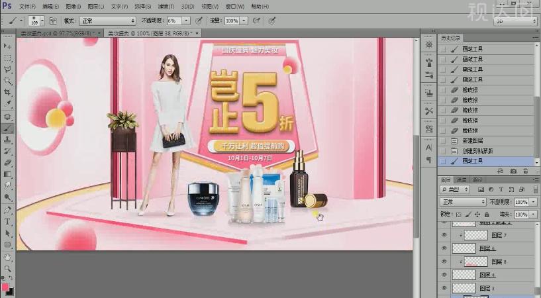The image size is (541, 298).
Task: Hide layer 图层 7
Action: coord(444,235)
